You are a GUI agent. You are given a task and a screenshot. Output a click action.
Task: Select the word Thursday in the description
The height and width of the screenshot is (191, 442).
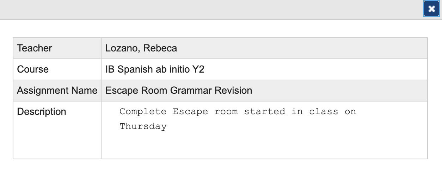click(x=143, y=126)
